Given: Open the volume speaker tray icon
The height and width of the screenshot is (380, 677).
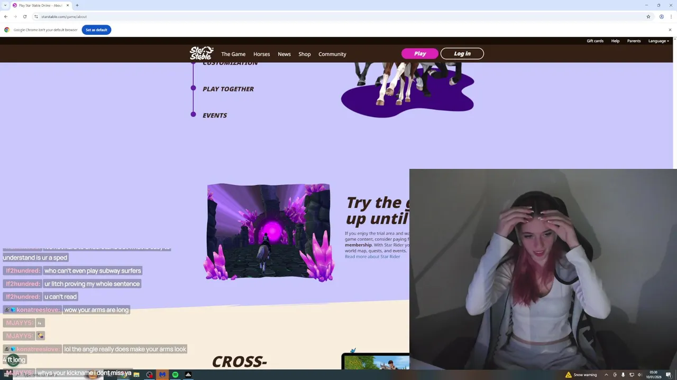Looking at the screenshot, I should [640, 375].
